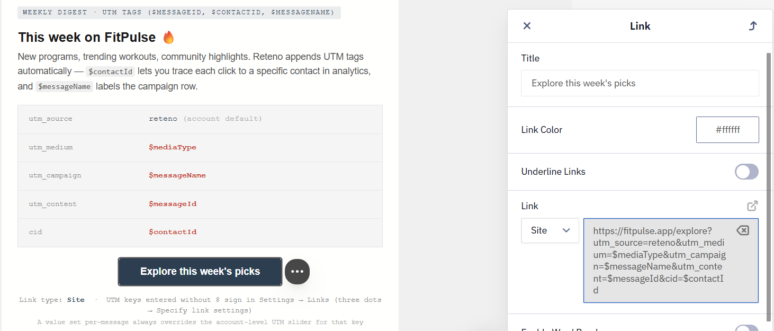This screenshot has height=331, width=774.
Task: Click the utm_medium table cell
Action: tap(51, 147)
